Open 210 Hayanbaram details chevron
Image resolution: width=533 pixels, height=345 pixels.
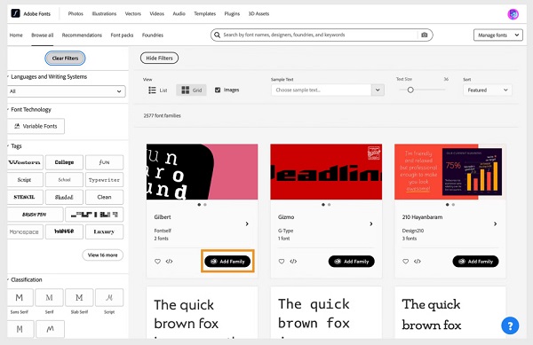point(496,223)
